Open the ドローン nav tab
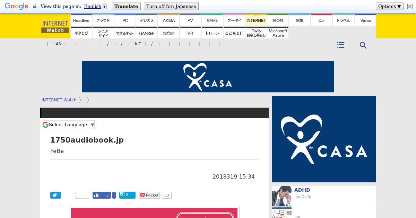Image resolution: width=416 pixels, height=218 pixels. click(212, 33)
